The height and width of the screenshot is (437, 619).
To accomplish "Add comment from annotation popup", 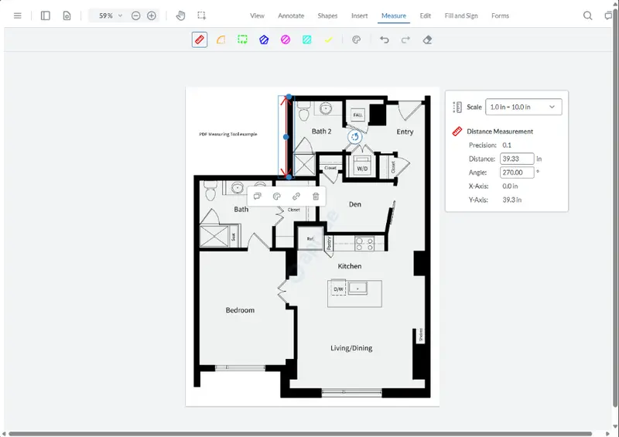I will pos(258,196).
